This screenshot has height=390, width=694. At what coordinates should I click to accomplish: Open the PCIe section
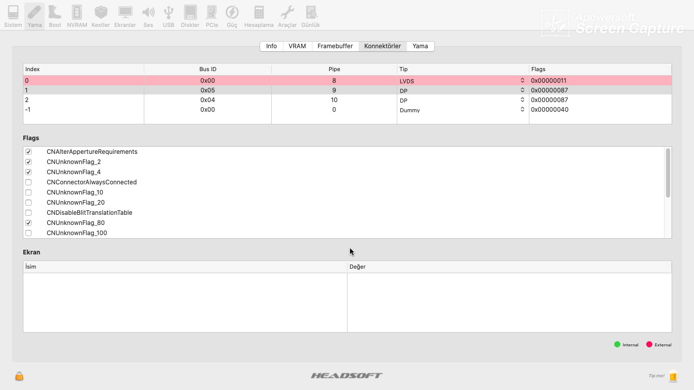point(212,15)
